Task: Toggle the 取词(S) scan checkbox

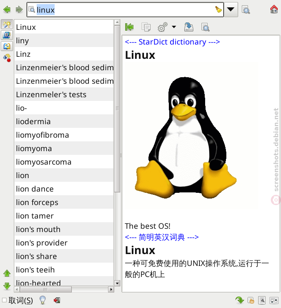Action: (x=4, y=300)
